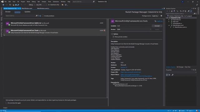The width and height of the screenshot is (200, 112).
Task: Toggle Show preview window checkbox
Action: (113, 37)
